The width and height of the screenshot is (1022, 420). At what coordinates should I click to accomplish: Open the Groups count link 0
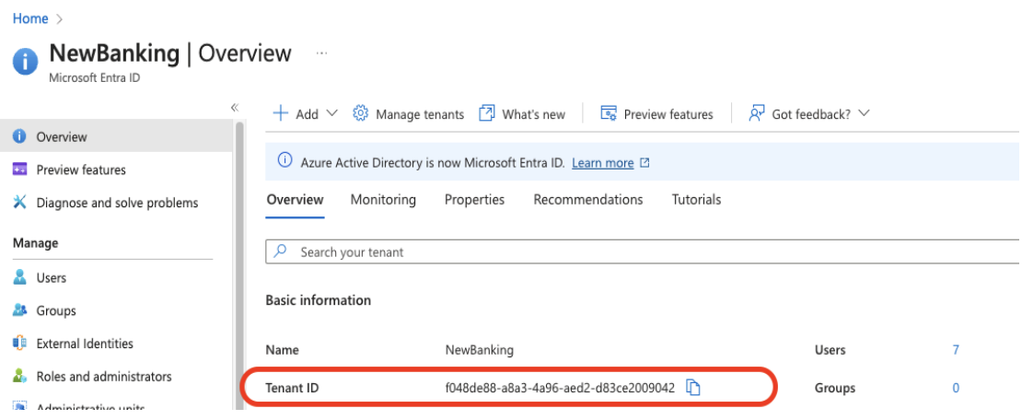click(956, 388)
